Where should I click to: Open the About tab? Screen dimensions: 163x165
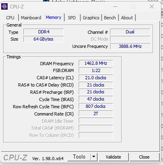(x=127, y=18)
